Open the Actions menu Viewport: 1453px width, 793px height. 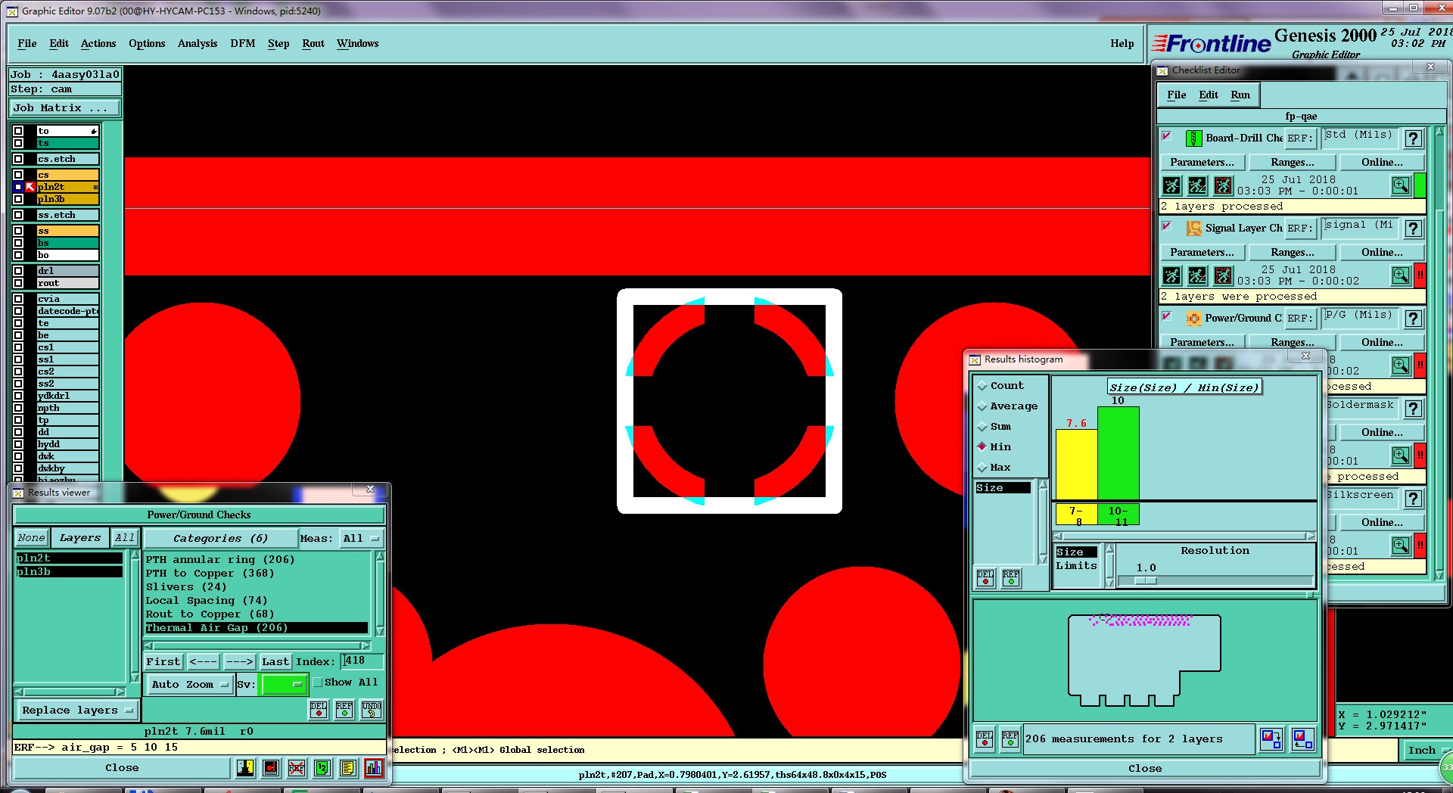(98, 44)
